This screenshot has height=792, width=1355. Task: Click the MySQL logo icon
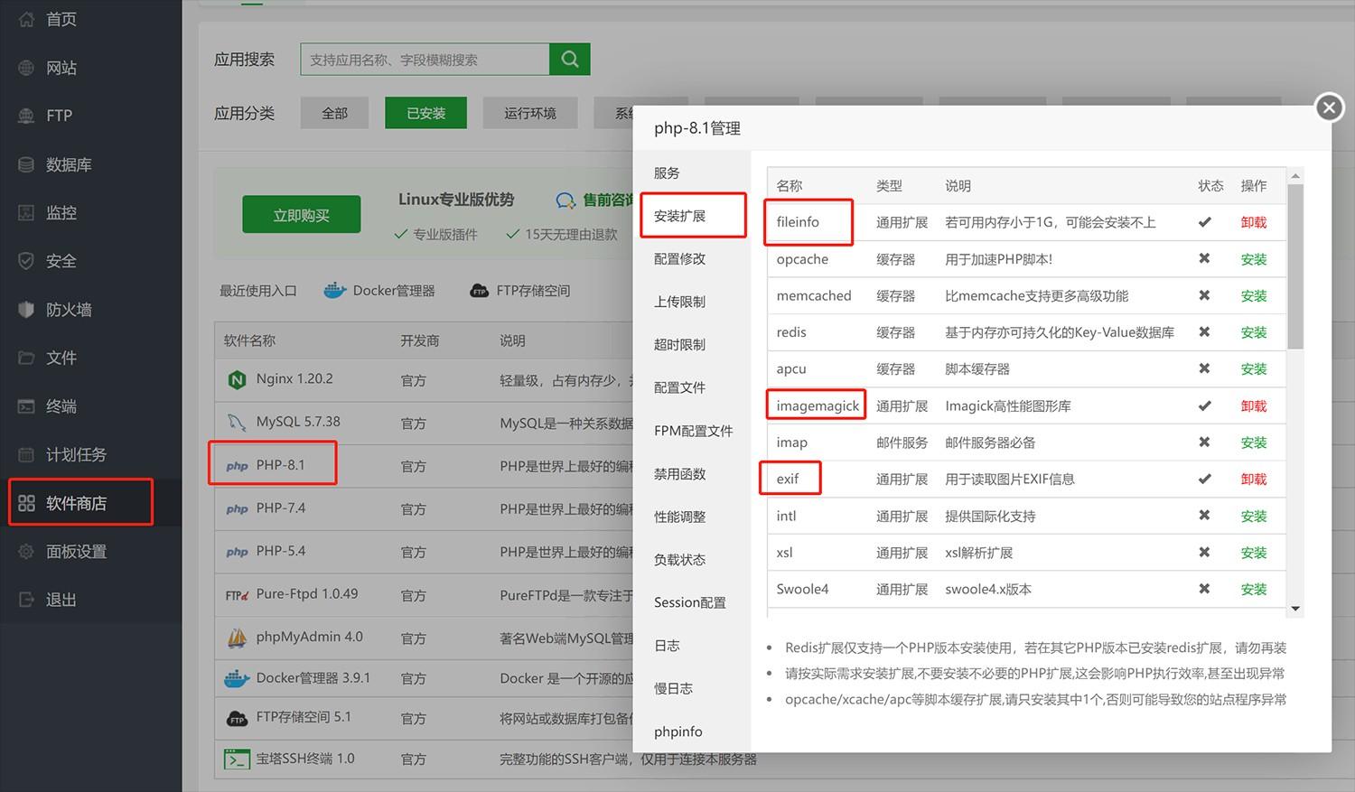click(x=237, y=422)
